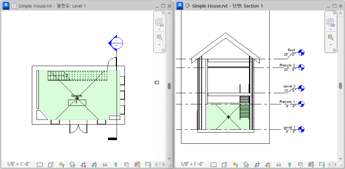Activate the Section 1 window title bar
The image size is (345, 169).
point(227,6)
